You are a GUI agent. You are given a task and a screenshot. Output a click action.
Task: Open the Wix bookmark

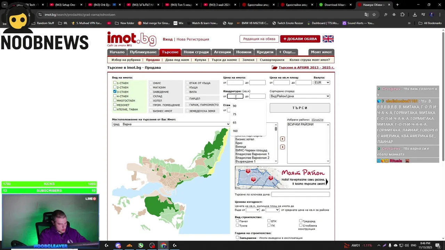coord(178,23)
